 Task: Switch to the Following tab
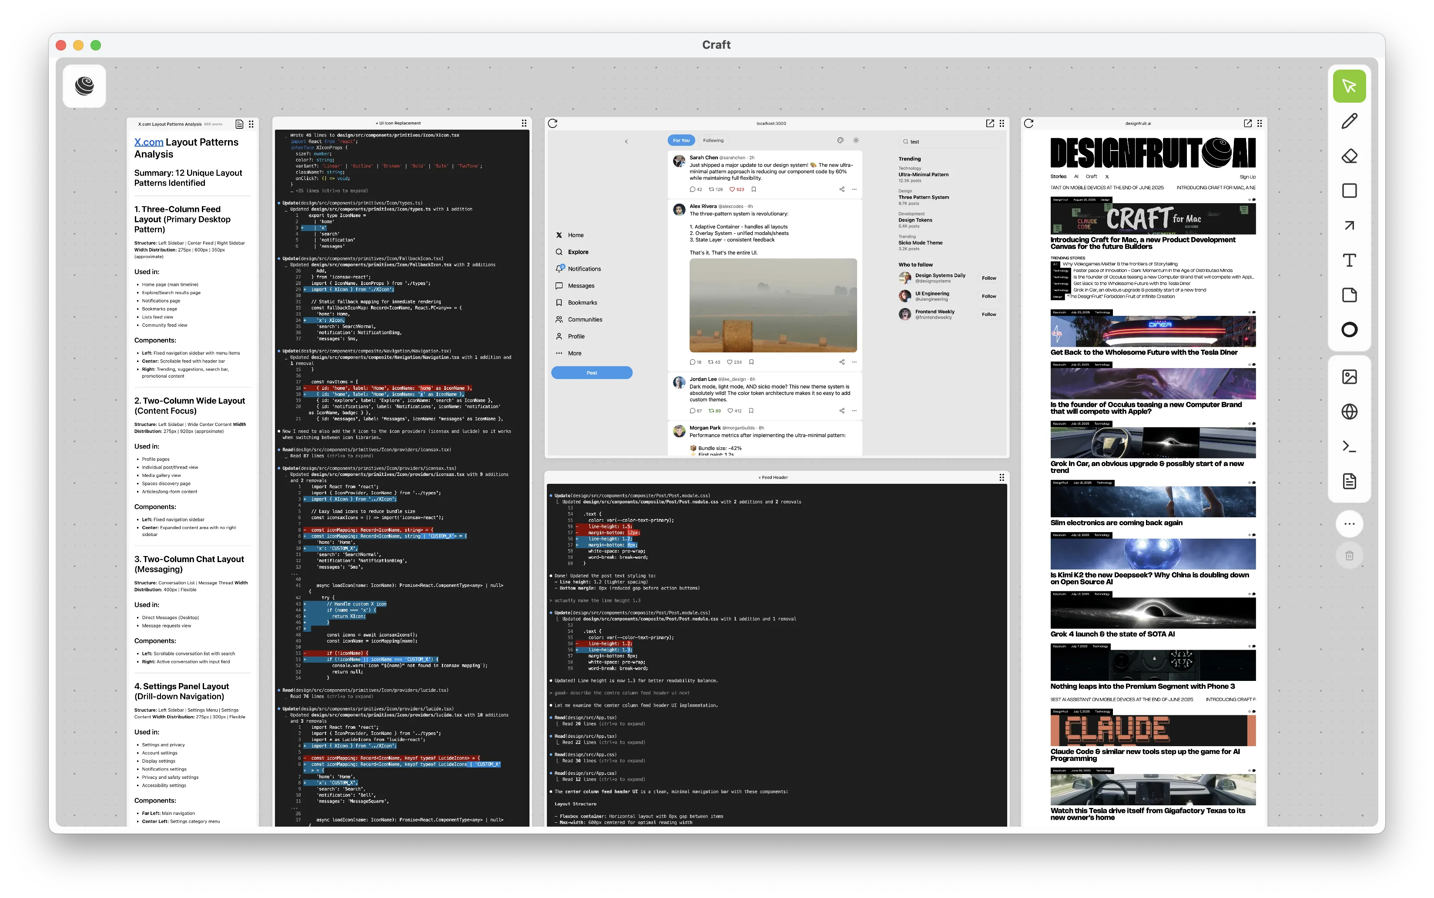click(x=713, y=141)
